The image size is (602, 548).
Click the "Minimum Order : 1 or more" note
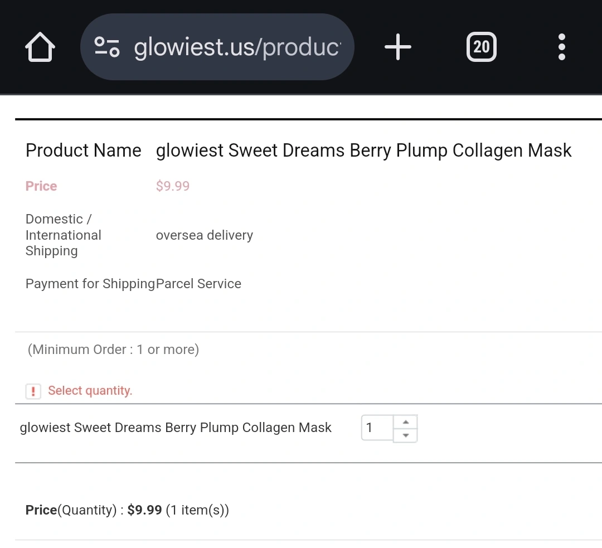point(113,350)
